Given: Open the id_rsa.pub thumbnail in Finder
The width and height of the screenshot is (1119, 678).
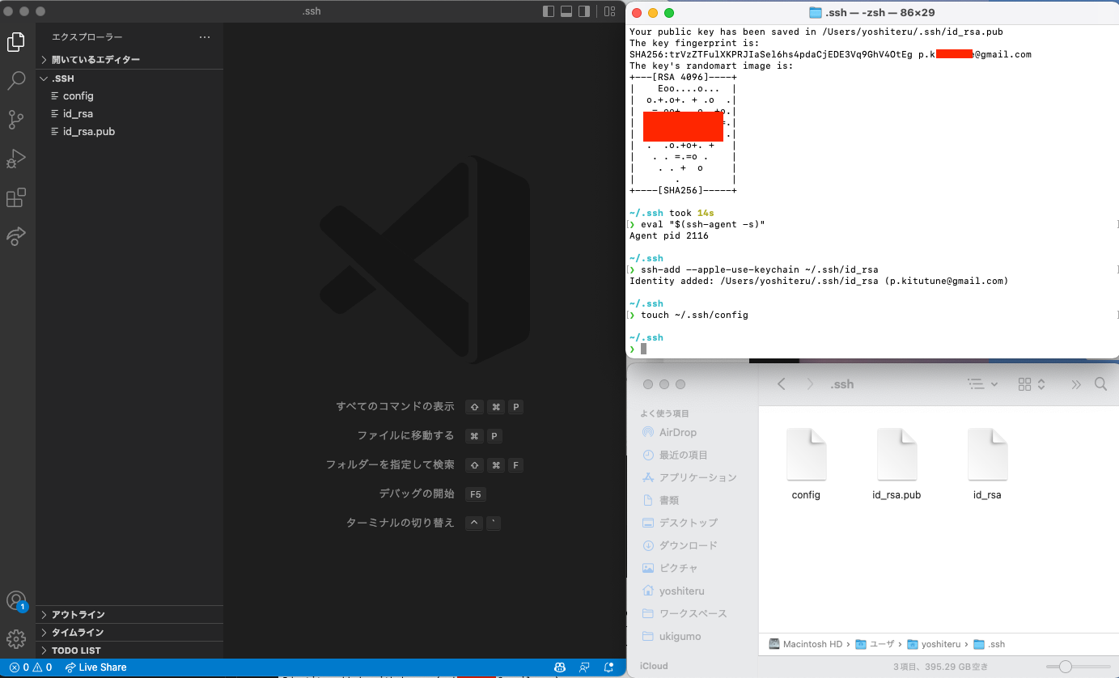Looking at the screenshot, I should (x=897, y=453).
